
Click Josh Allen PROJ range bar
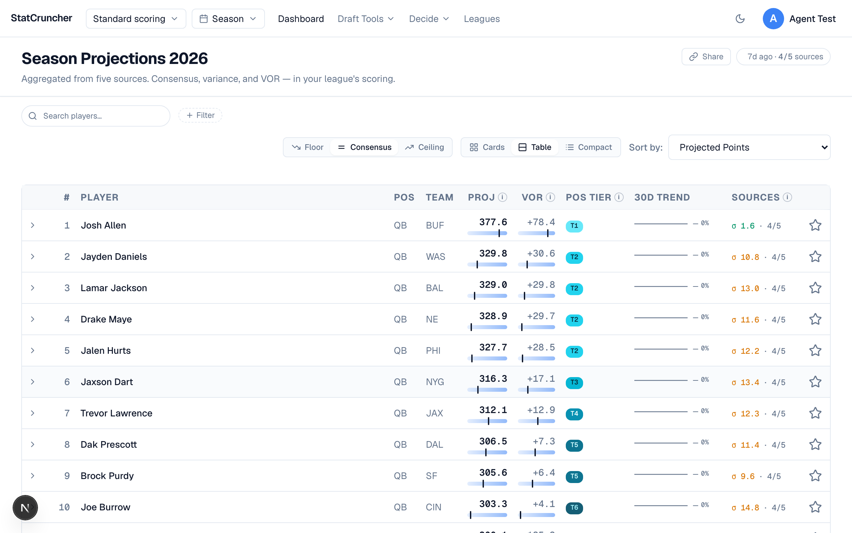click(487, 233)
